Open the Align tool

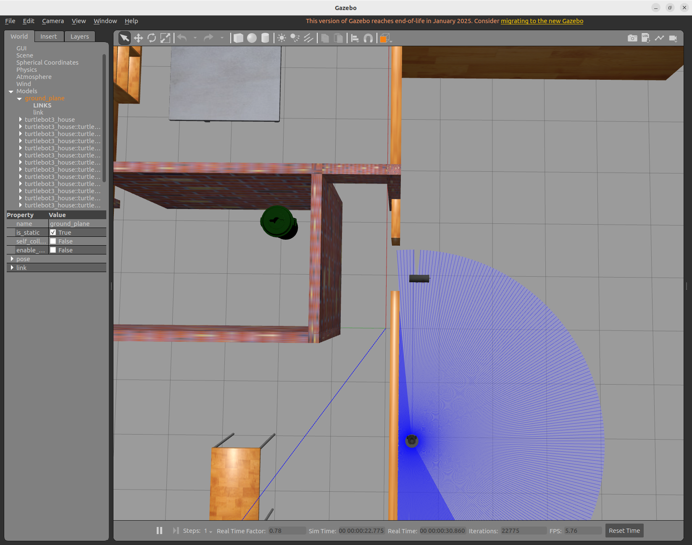coord(355,38)
